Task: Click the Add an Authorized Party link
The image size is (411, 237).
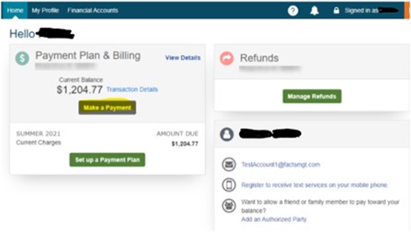Action: [x=274, y=219]
